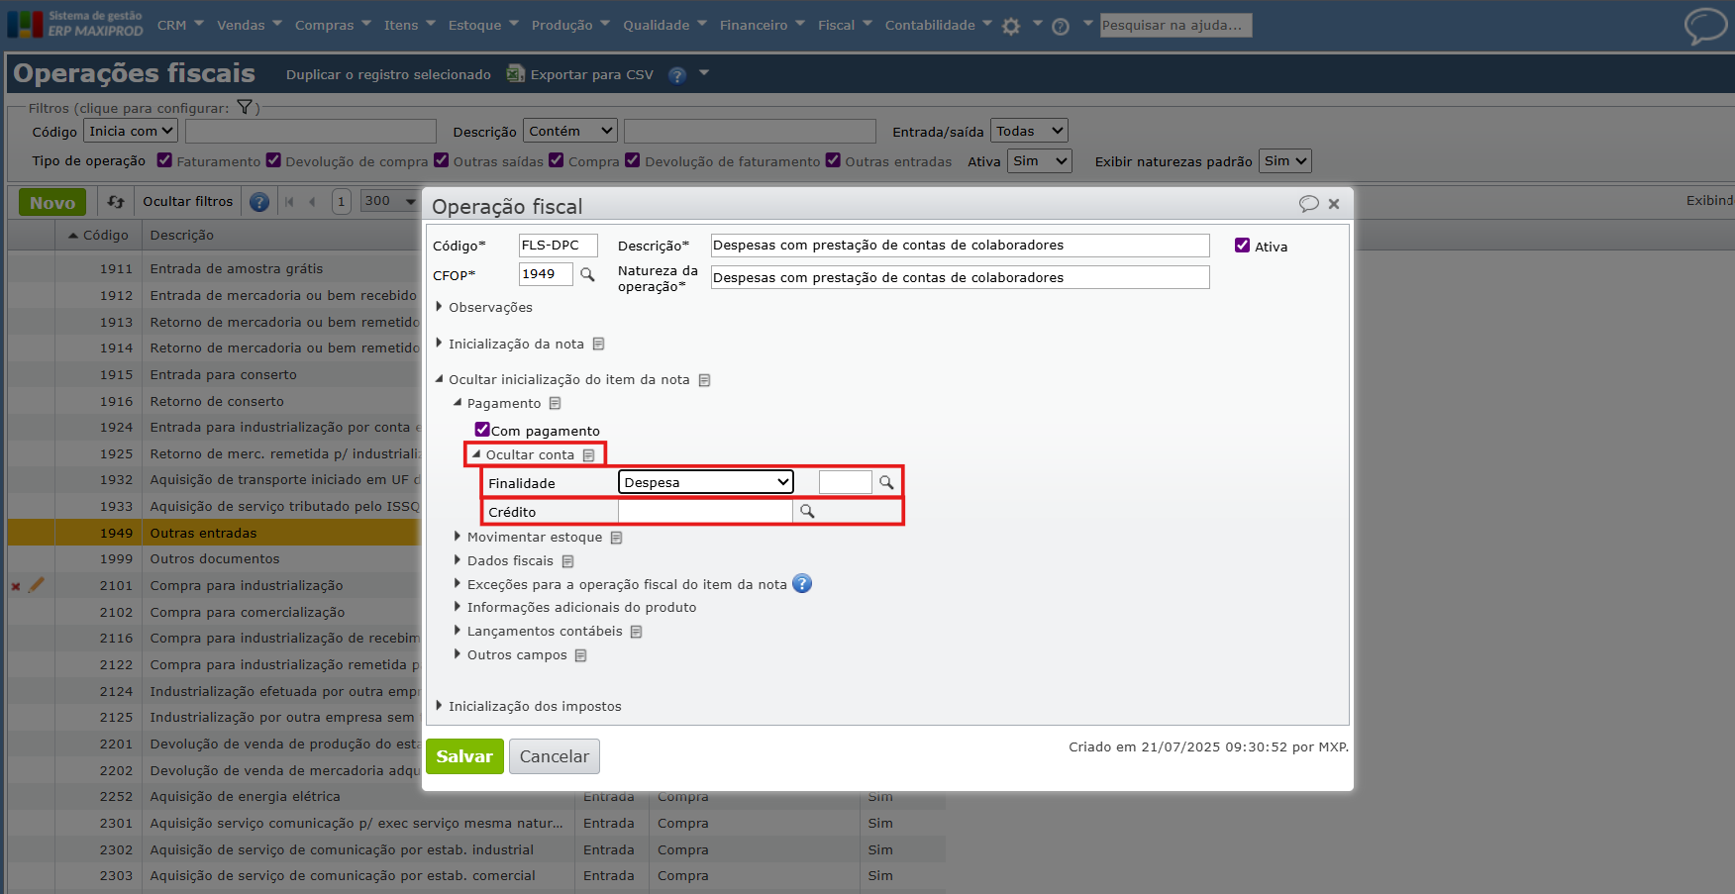Click the note icon beside Lançamentos contábeis

636,632
